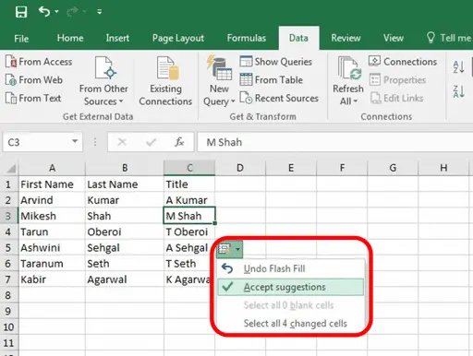
Task: Switch to the View tab
Action: (x=394, y=38)
